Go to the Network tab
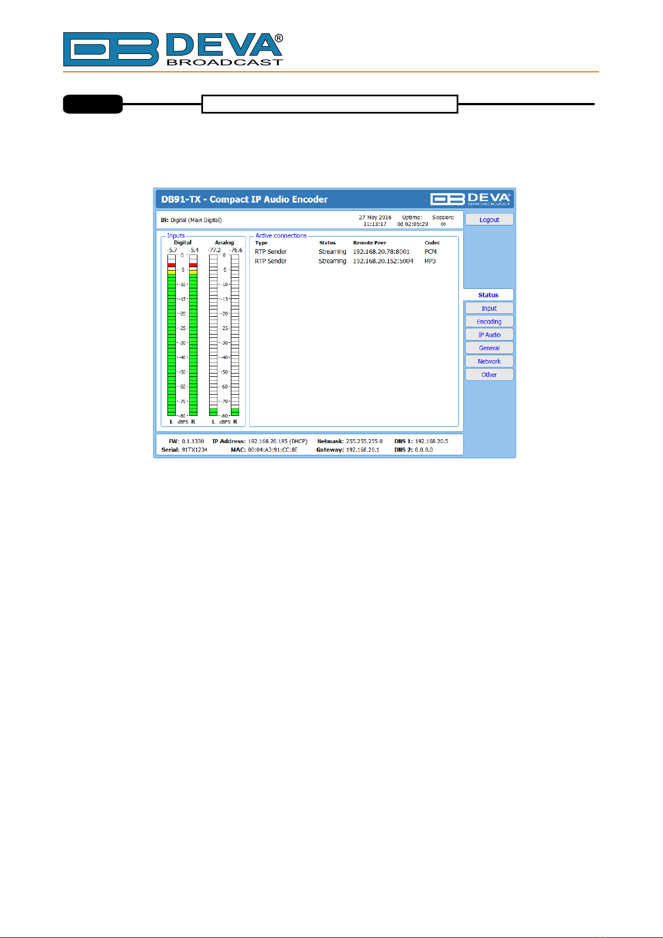The height and width of the screenshot is (938, 663). point(489,361)
